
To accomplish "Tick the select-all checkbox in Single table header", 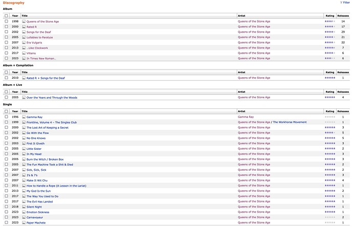I will [6, 111].
